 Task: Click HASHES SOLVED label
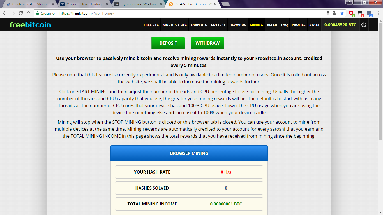coord(152,188)
